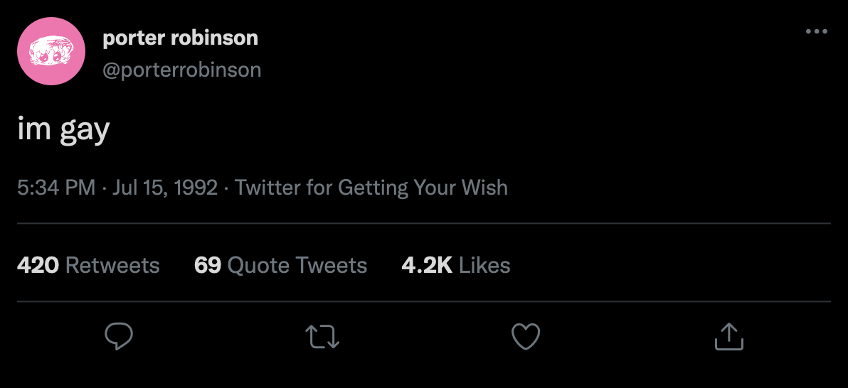848x388 pixels.
Task: Open the three-dot more options menu
Action: (x=816, y=31)
